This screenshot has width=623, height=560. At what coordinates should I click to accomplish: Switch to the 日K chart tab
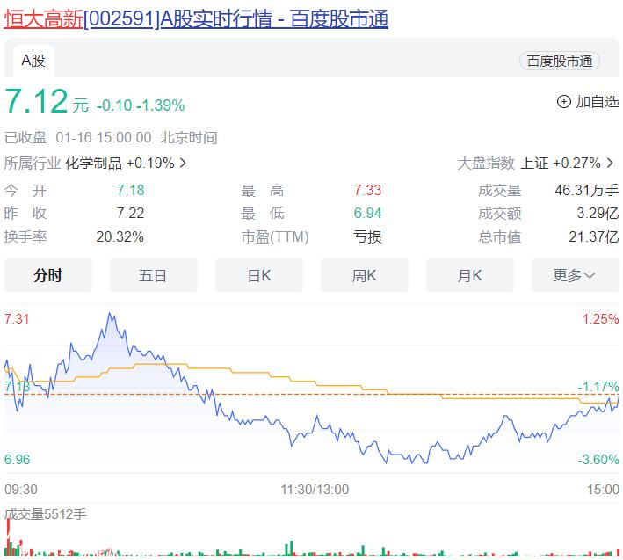(259, 275)
